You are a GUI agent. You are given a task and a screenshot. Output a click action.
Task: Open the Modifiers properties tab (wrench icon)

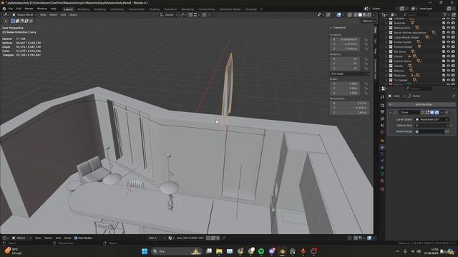pos(382,148)
